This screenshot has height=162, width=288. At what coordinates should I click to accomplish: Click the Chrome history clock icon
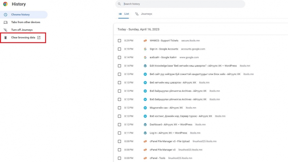click(6, 14)
